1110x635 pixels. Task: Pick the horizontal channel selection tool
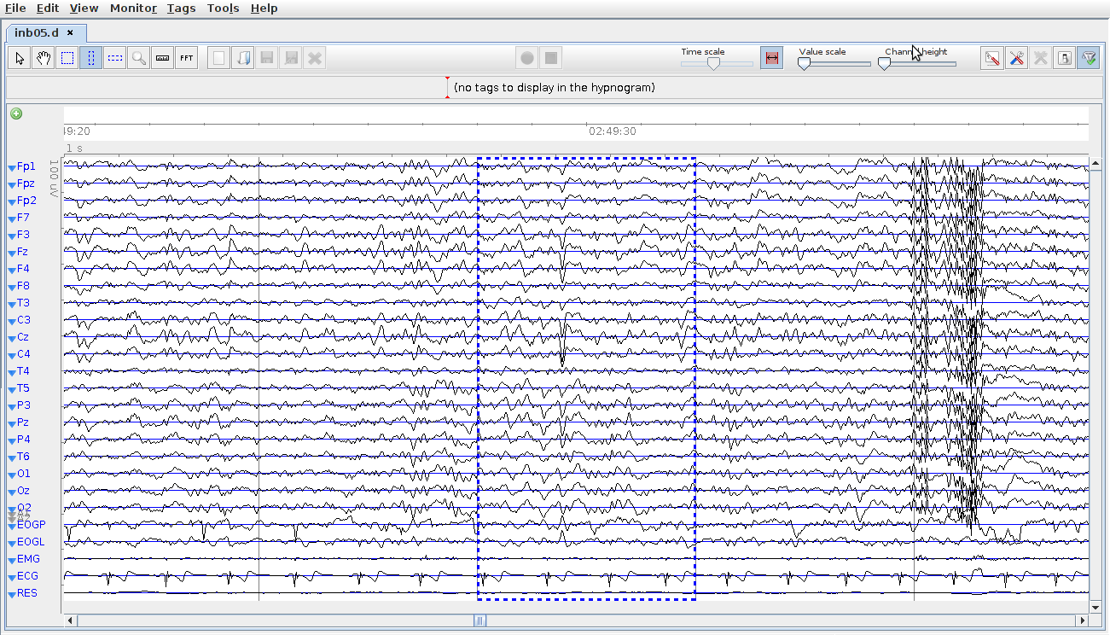click(x=115, y=58)
